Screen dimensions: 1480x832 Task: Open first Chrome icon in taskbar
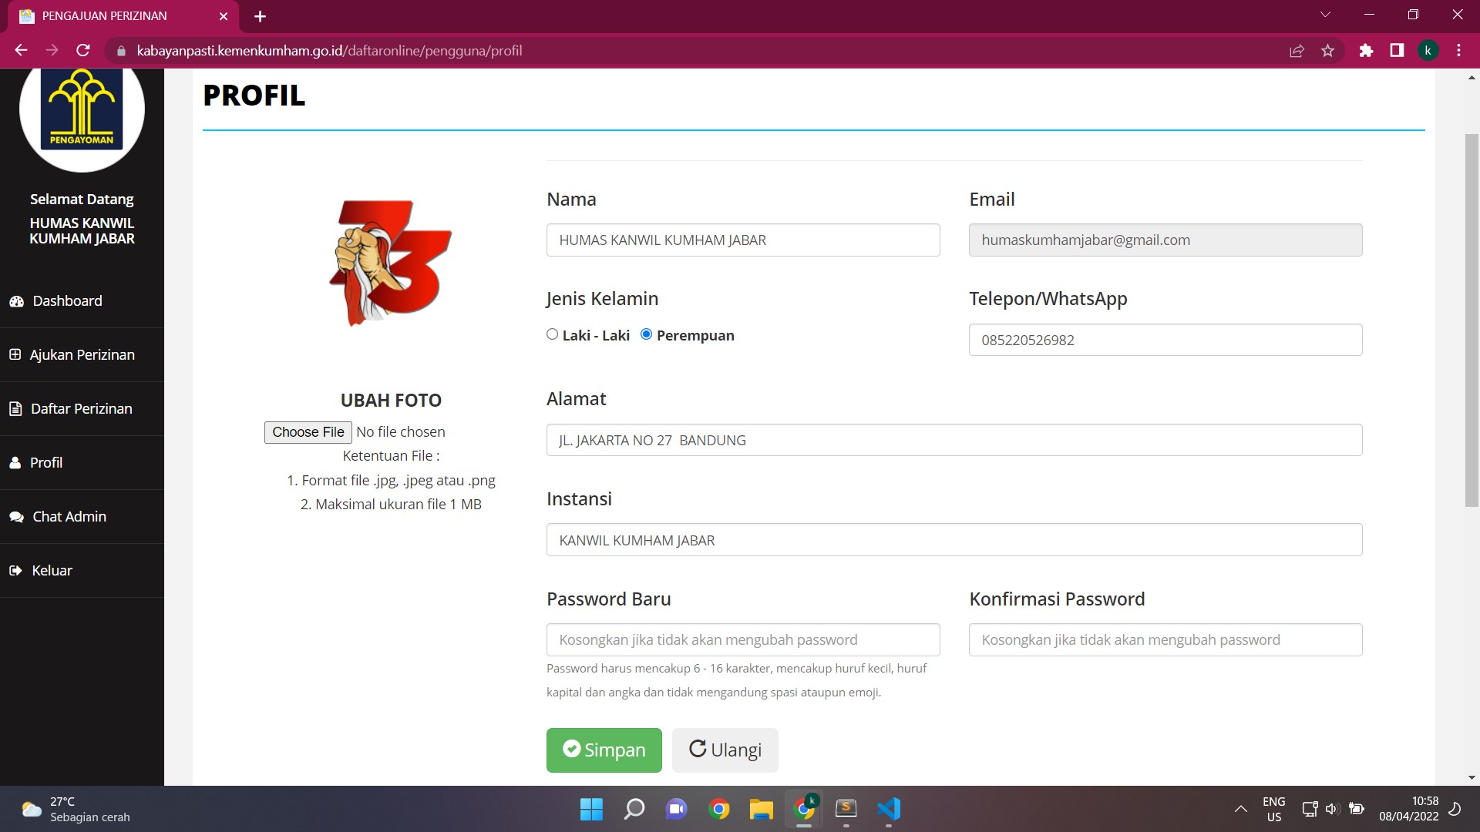[719, 809]
